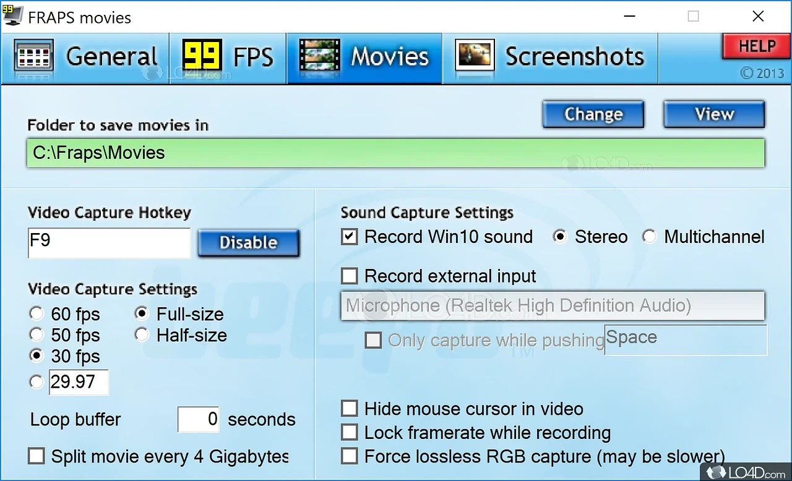Image resolution: width=792 pixels, height=481 pixels.
Task: Click the Space push-to-capture key field
Action: pyautogui.click(x=686, y=340)
